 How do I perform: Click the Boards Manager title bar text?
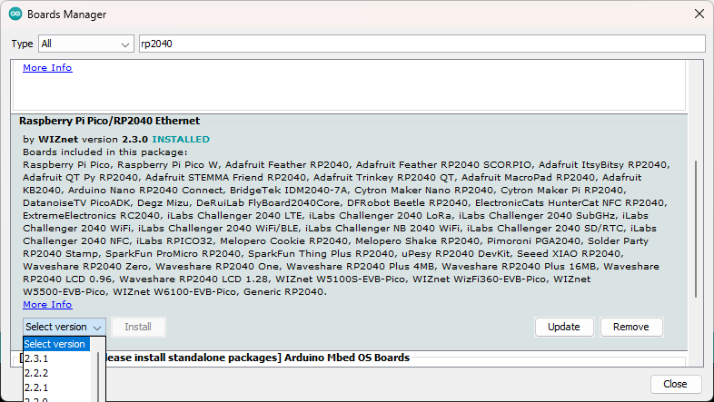click(66, 15)
